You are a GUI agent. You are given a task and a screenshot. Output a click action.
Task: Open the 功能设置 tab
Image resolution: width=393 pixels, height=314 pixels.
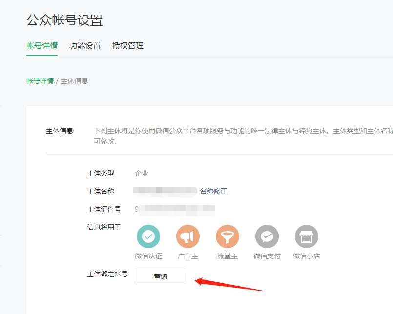[85, 46]
